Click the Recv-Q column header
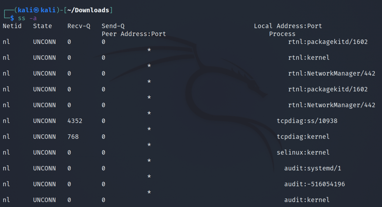382x207 pixels. click(x=79, y=26)
